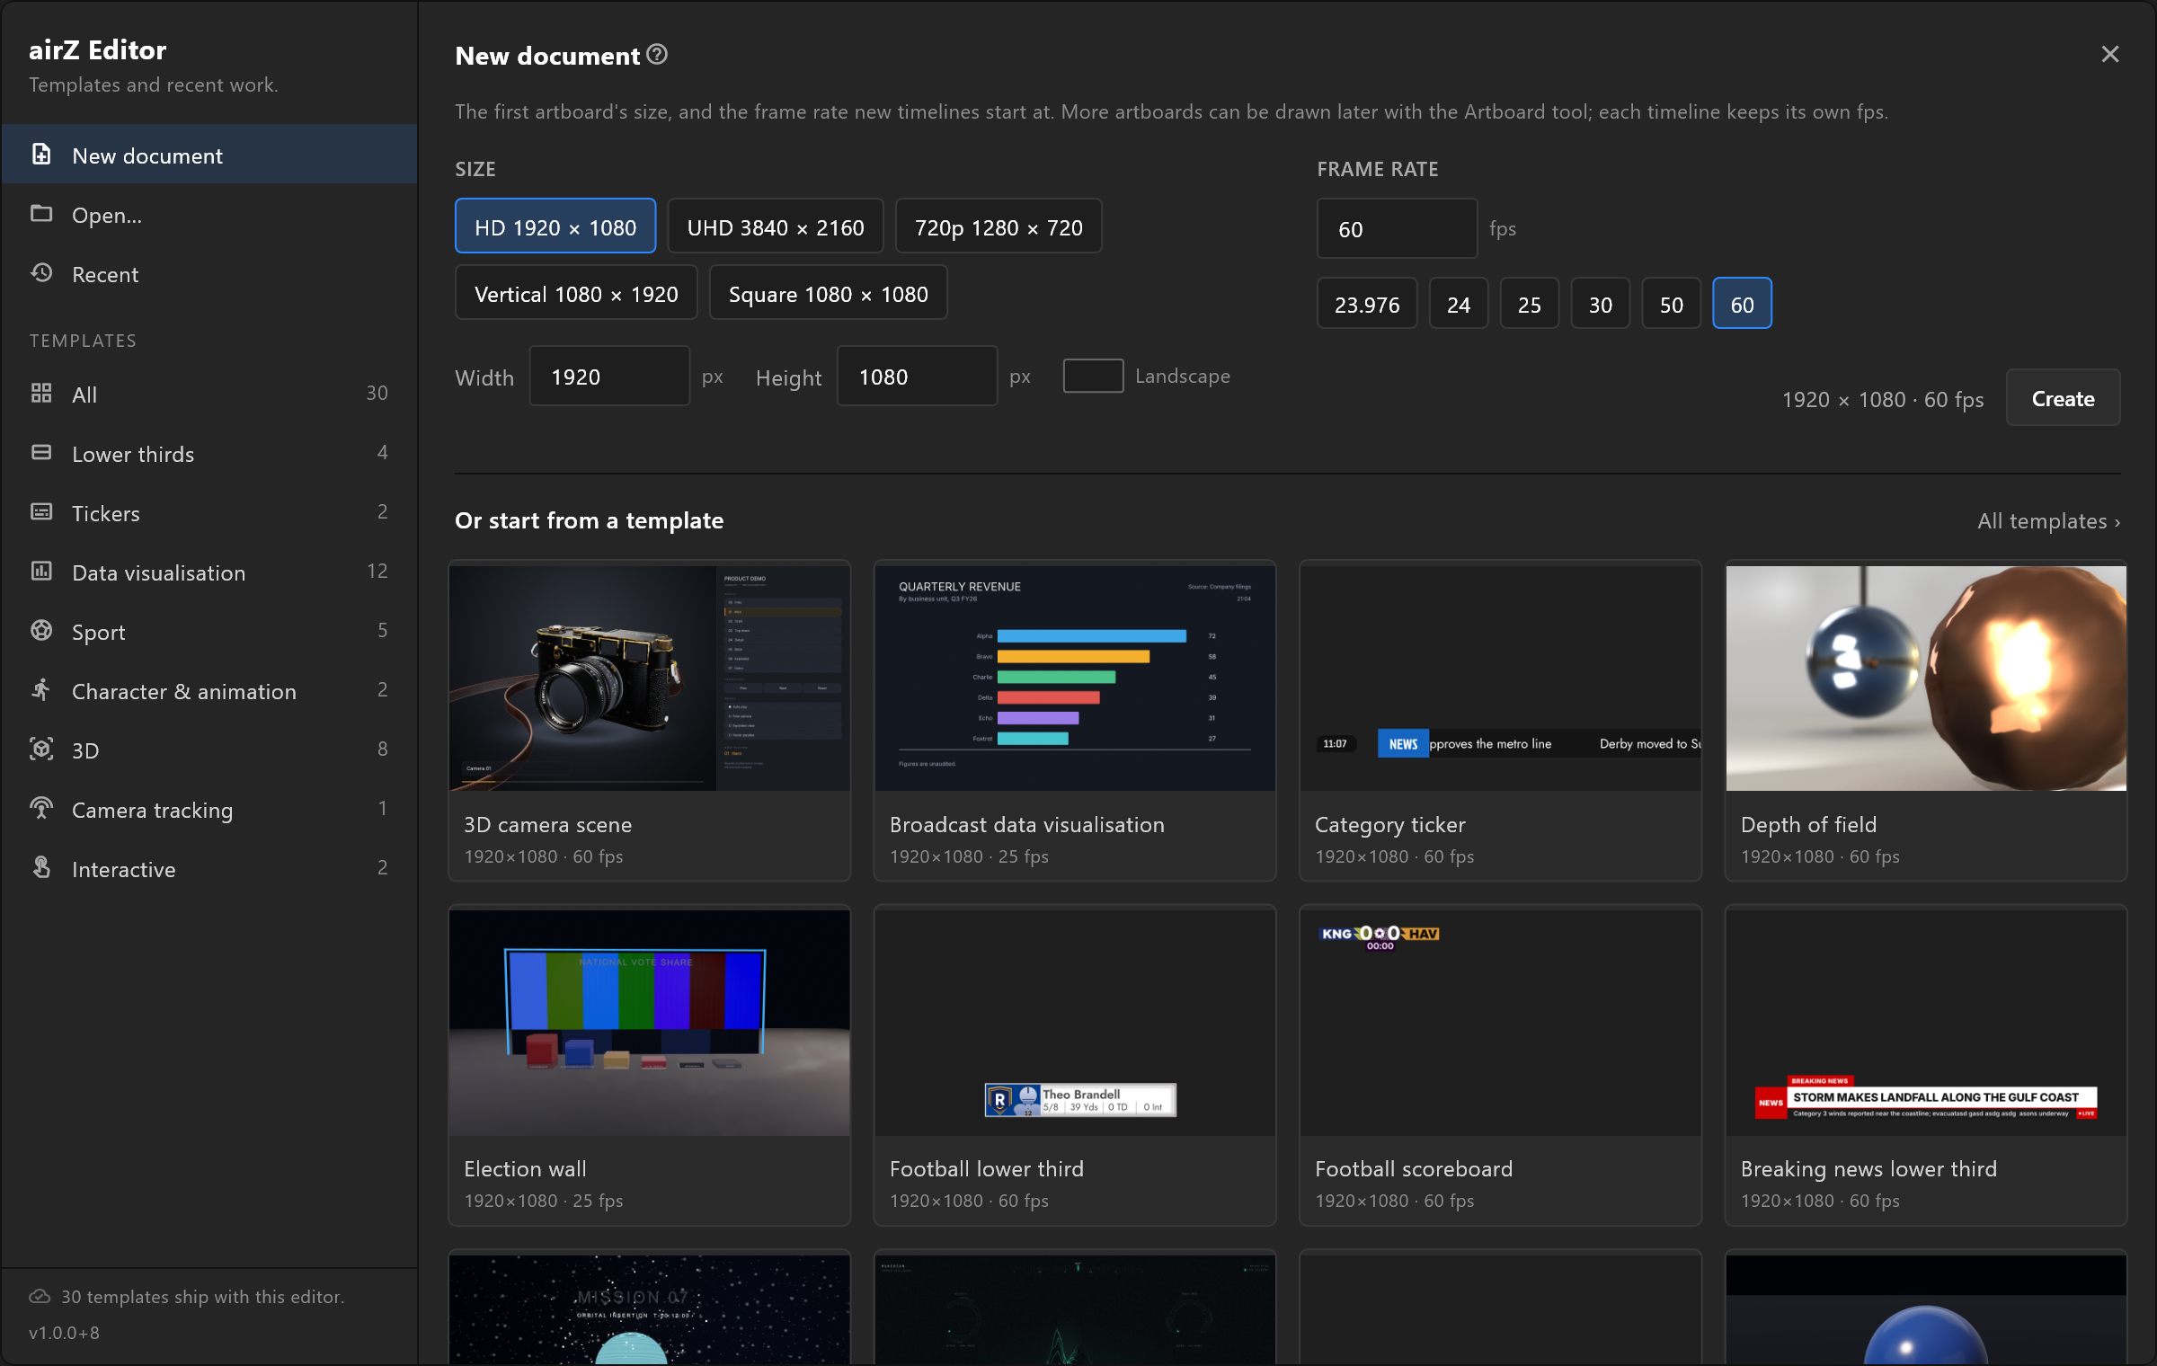This screenshot has width=2157, height=1366.
Task: Click the frame rate fps input field
Action: (1398, 228)
